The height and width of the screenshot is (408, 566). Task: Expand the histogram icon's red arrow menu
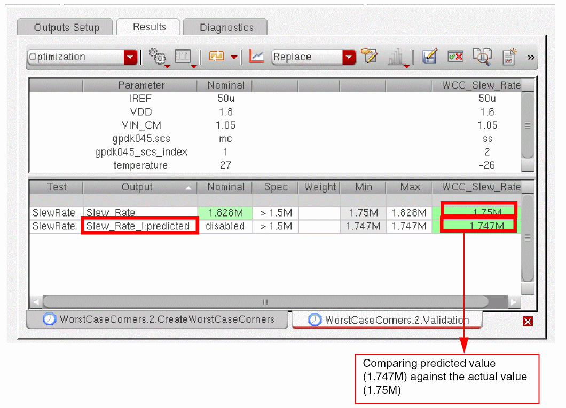pyautogui.click(x=406, y=66)
